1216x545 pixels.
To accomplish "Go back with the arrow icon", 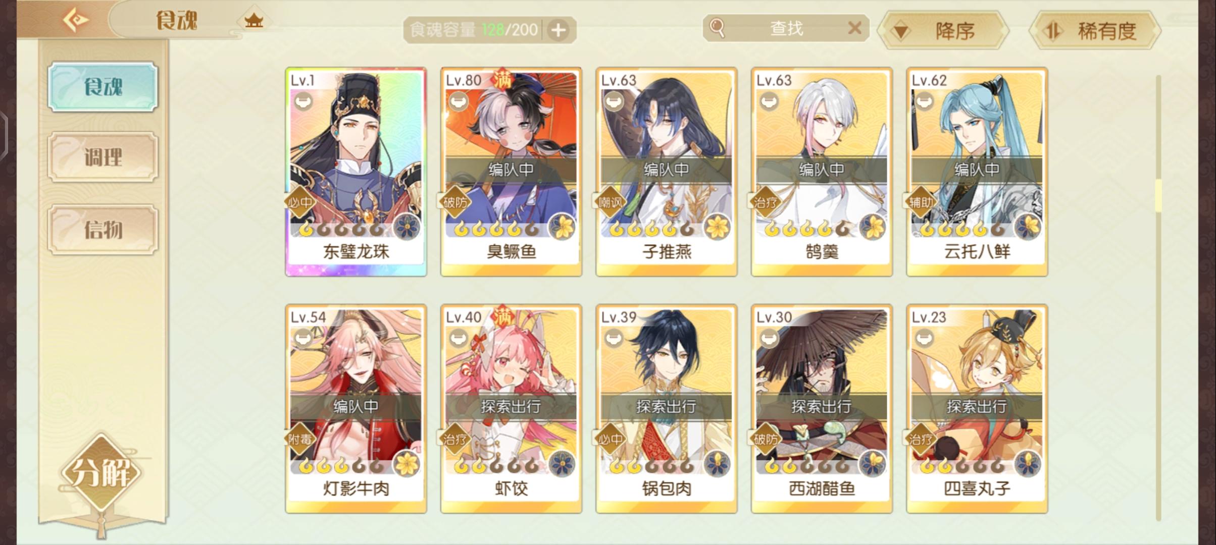I will tap(75, 20).
